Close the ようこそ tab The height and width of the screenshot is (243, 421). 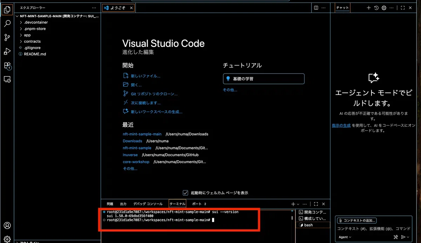point(131,8)
